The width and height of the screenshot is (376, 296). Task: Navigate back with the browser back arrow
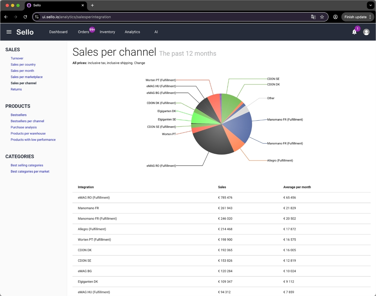point(6,17)
